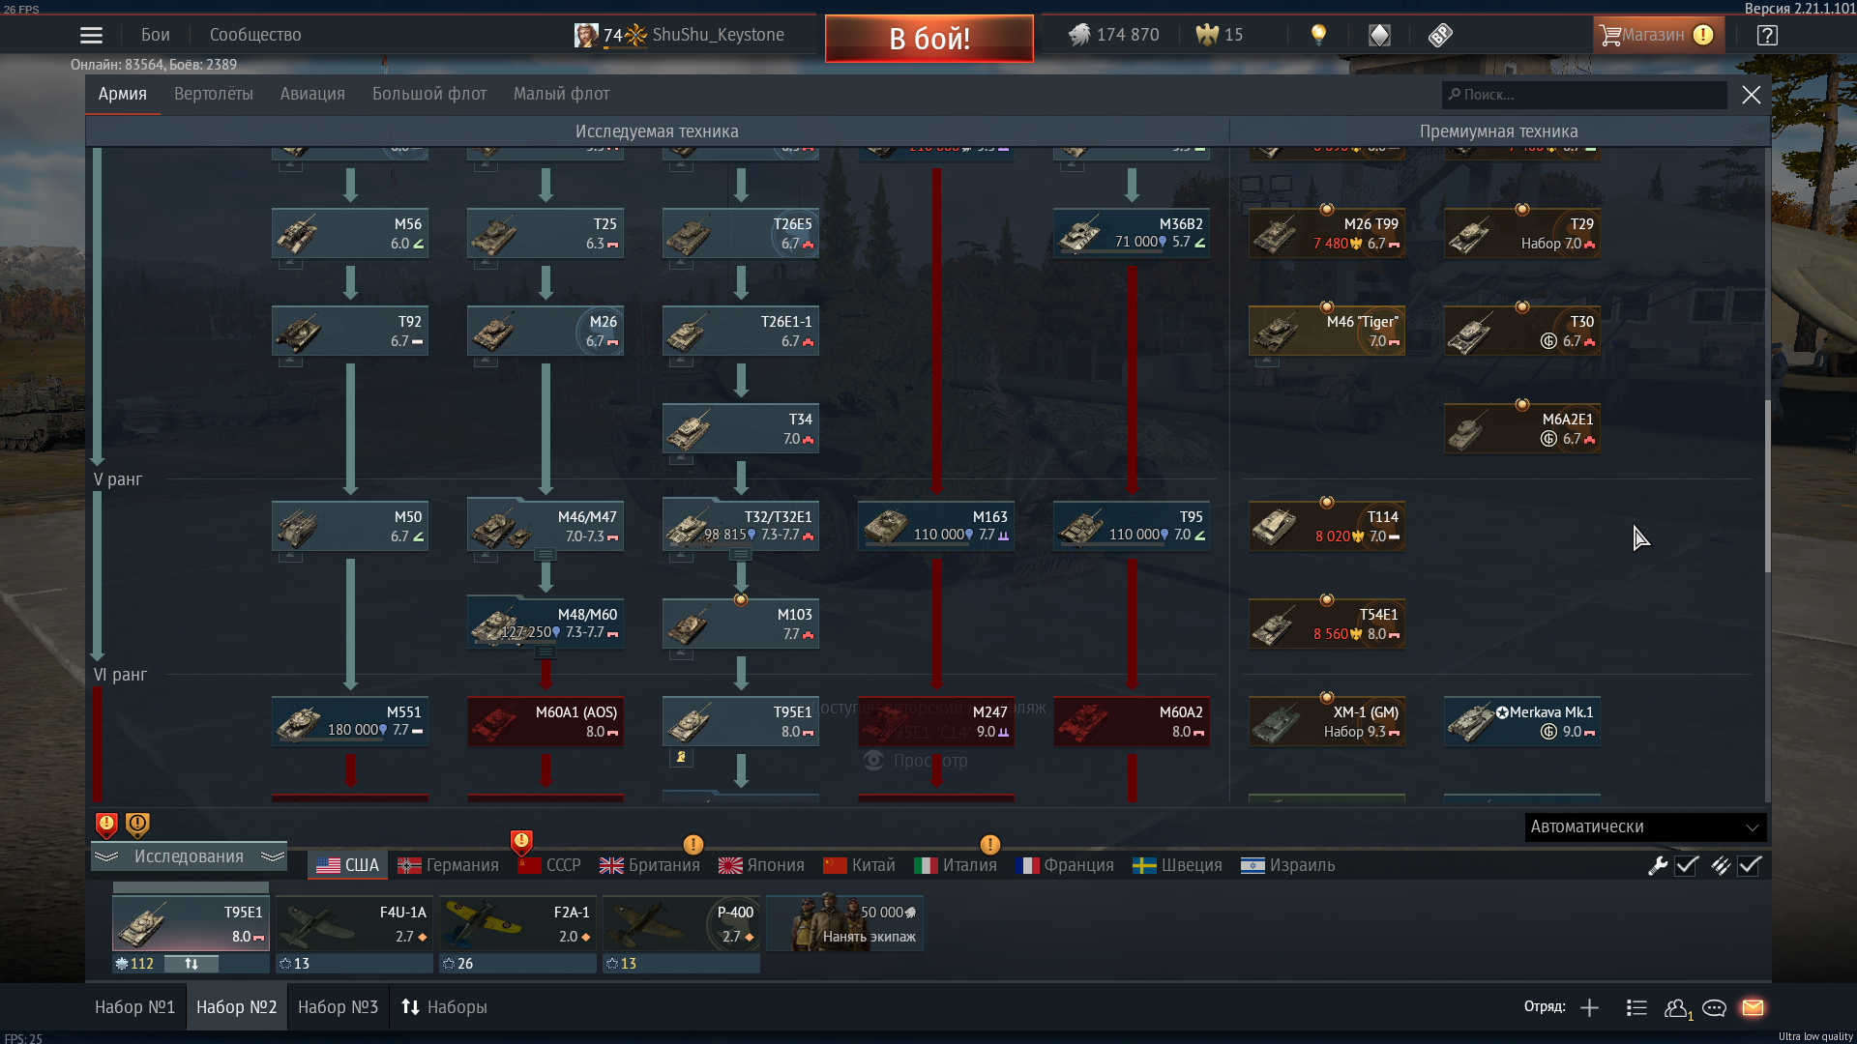Click the ammunition auto-refill icon
1857x1044 pixels.
[1720, 866]
